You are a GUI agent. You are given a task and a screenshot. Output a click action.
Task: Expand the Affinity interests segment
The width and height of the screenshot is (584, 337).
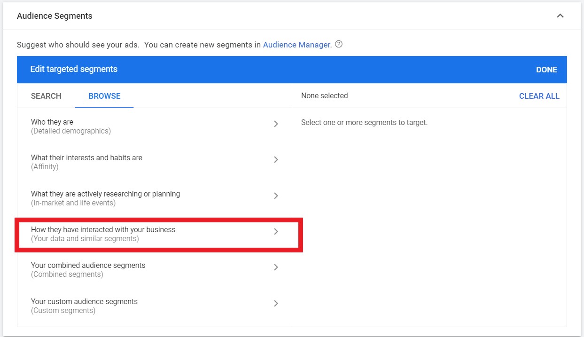[276, 160]
